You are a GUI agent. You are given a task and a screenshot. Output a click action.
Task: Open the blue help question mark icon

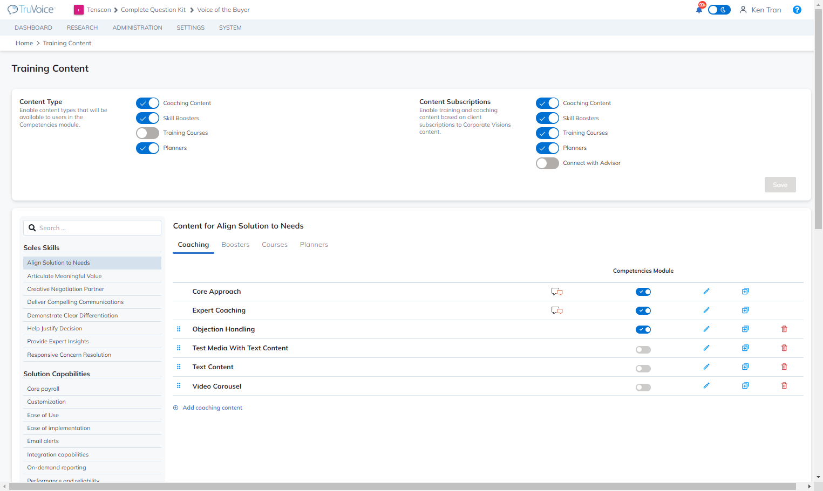pos(797,10)
